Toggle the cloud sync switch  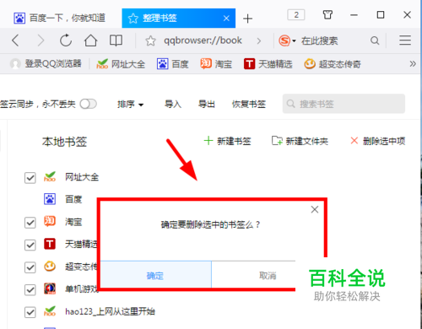coord(88,104)
